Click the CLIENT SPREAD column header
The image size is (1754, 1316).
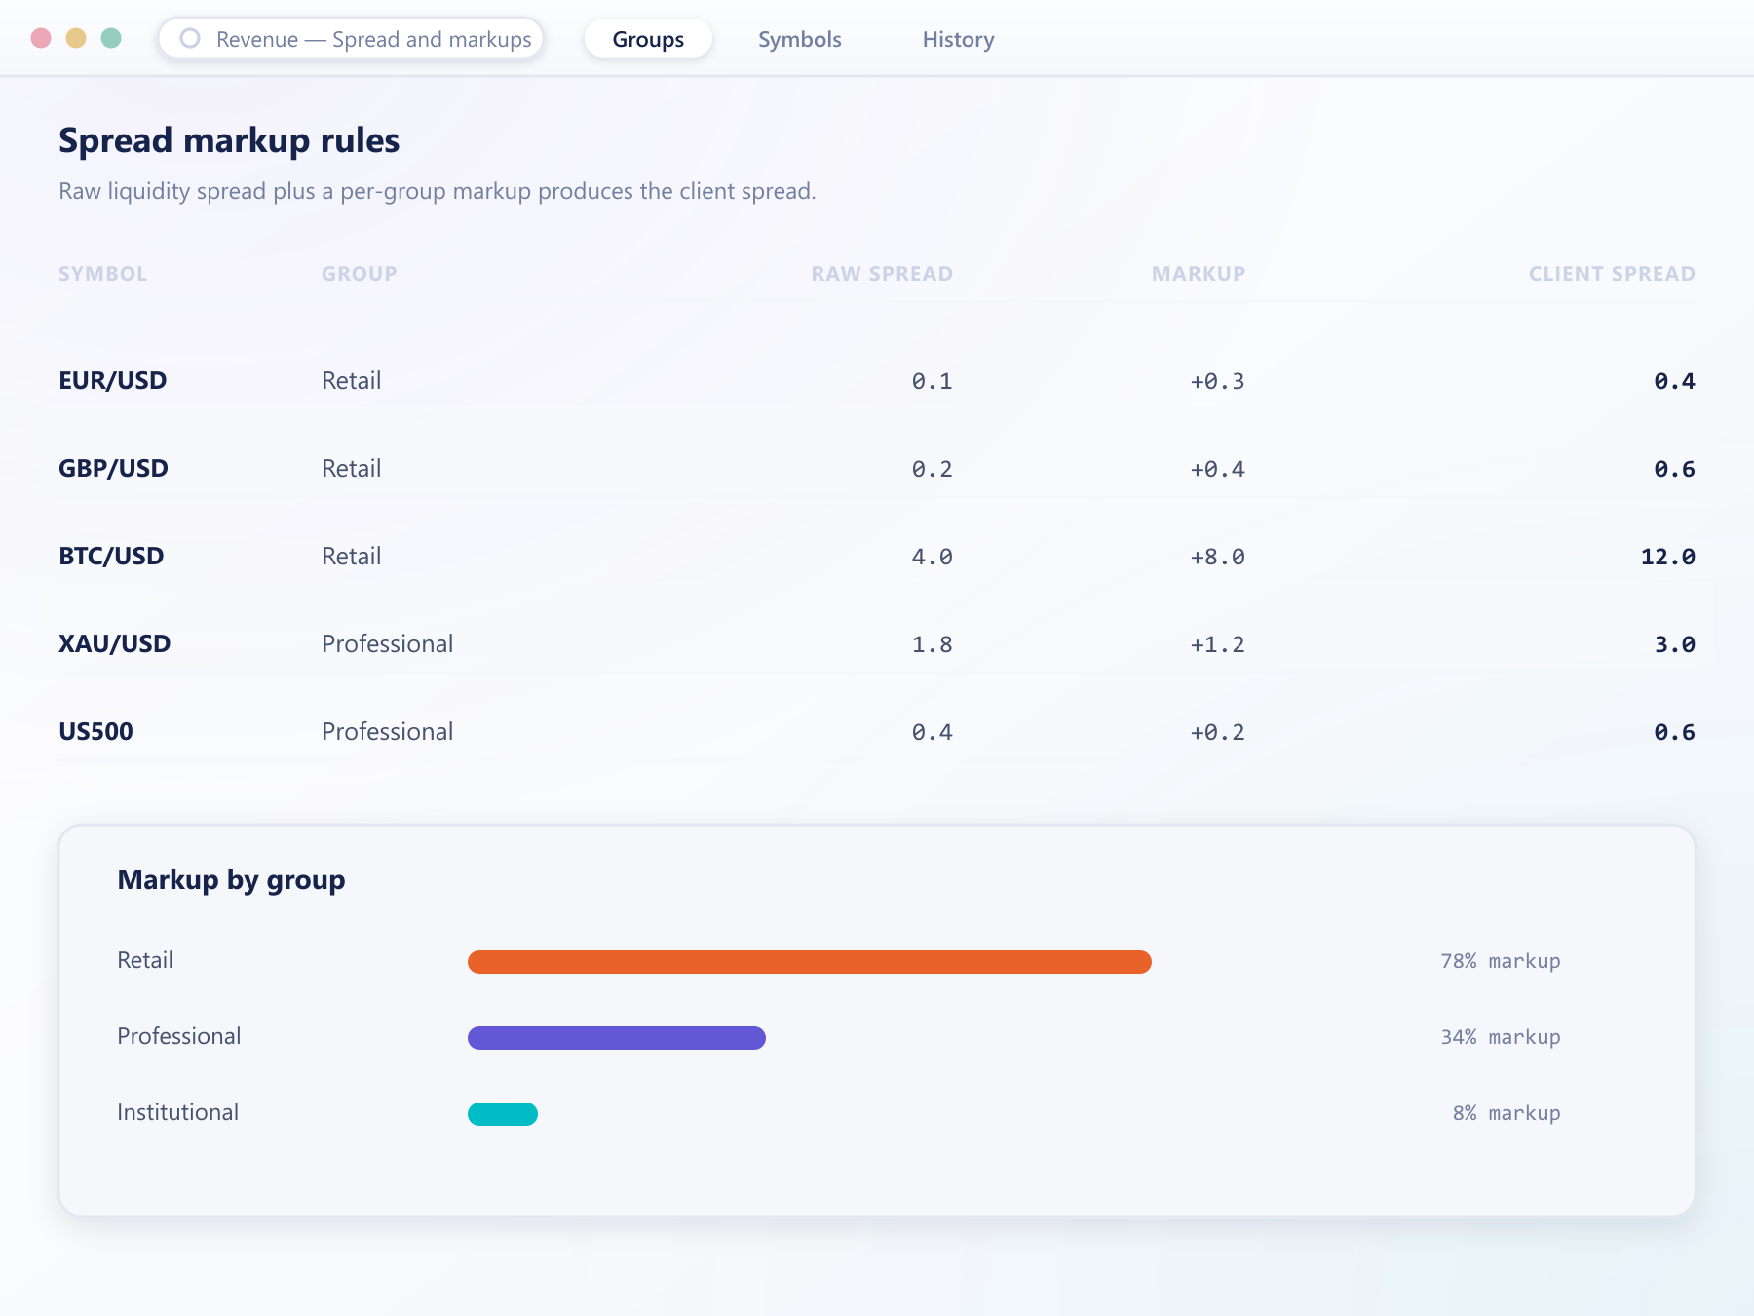1612,274
